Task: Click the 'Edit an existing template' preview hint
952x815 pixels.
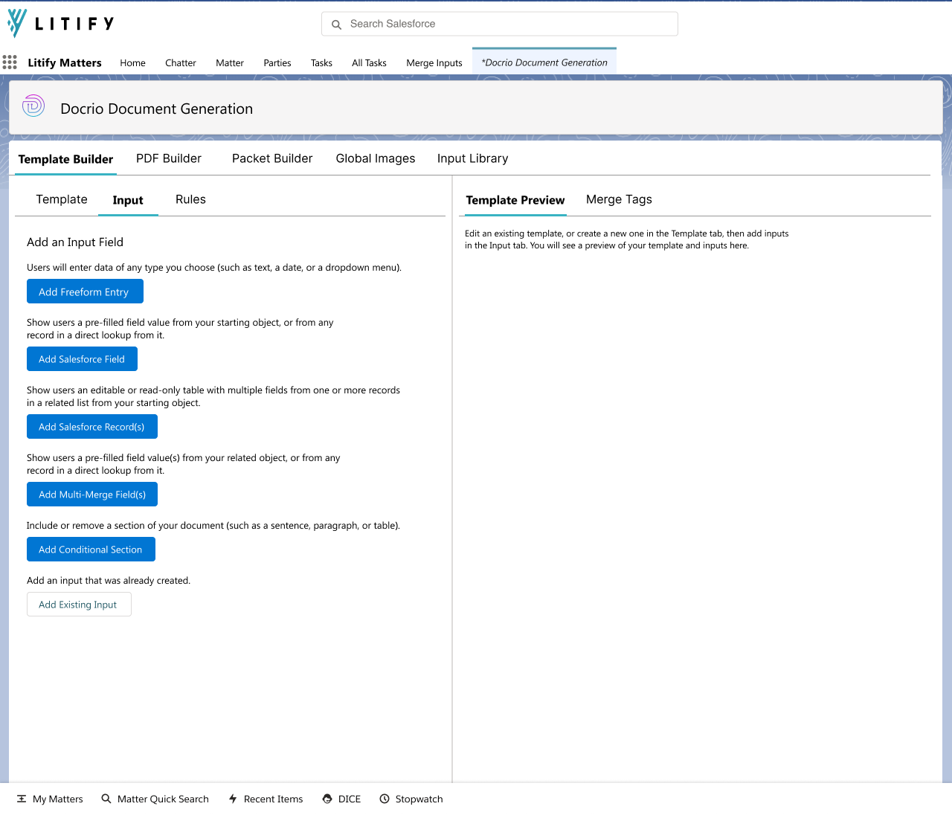Action: [x=627, y=239]
